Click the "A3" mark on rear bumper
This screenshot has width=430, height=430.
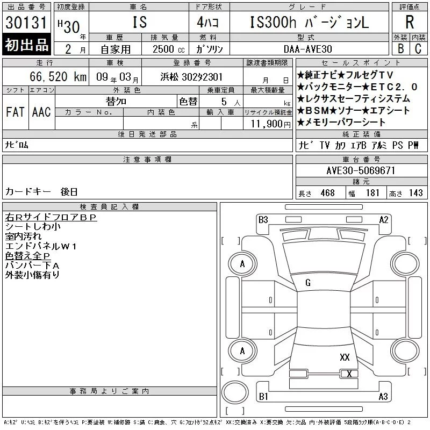383,397
